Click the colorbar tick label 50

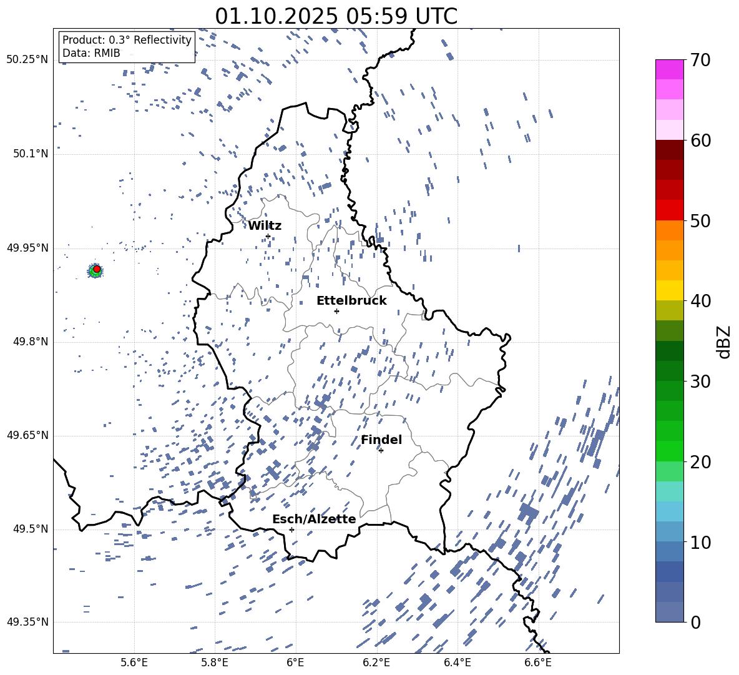tap(700, 221)
